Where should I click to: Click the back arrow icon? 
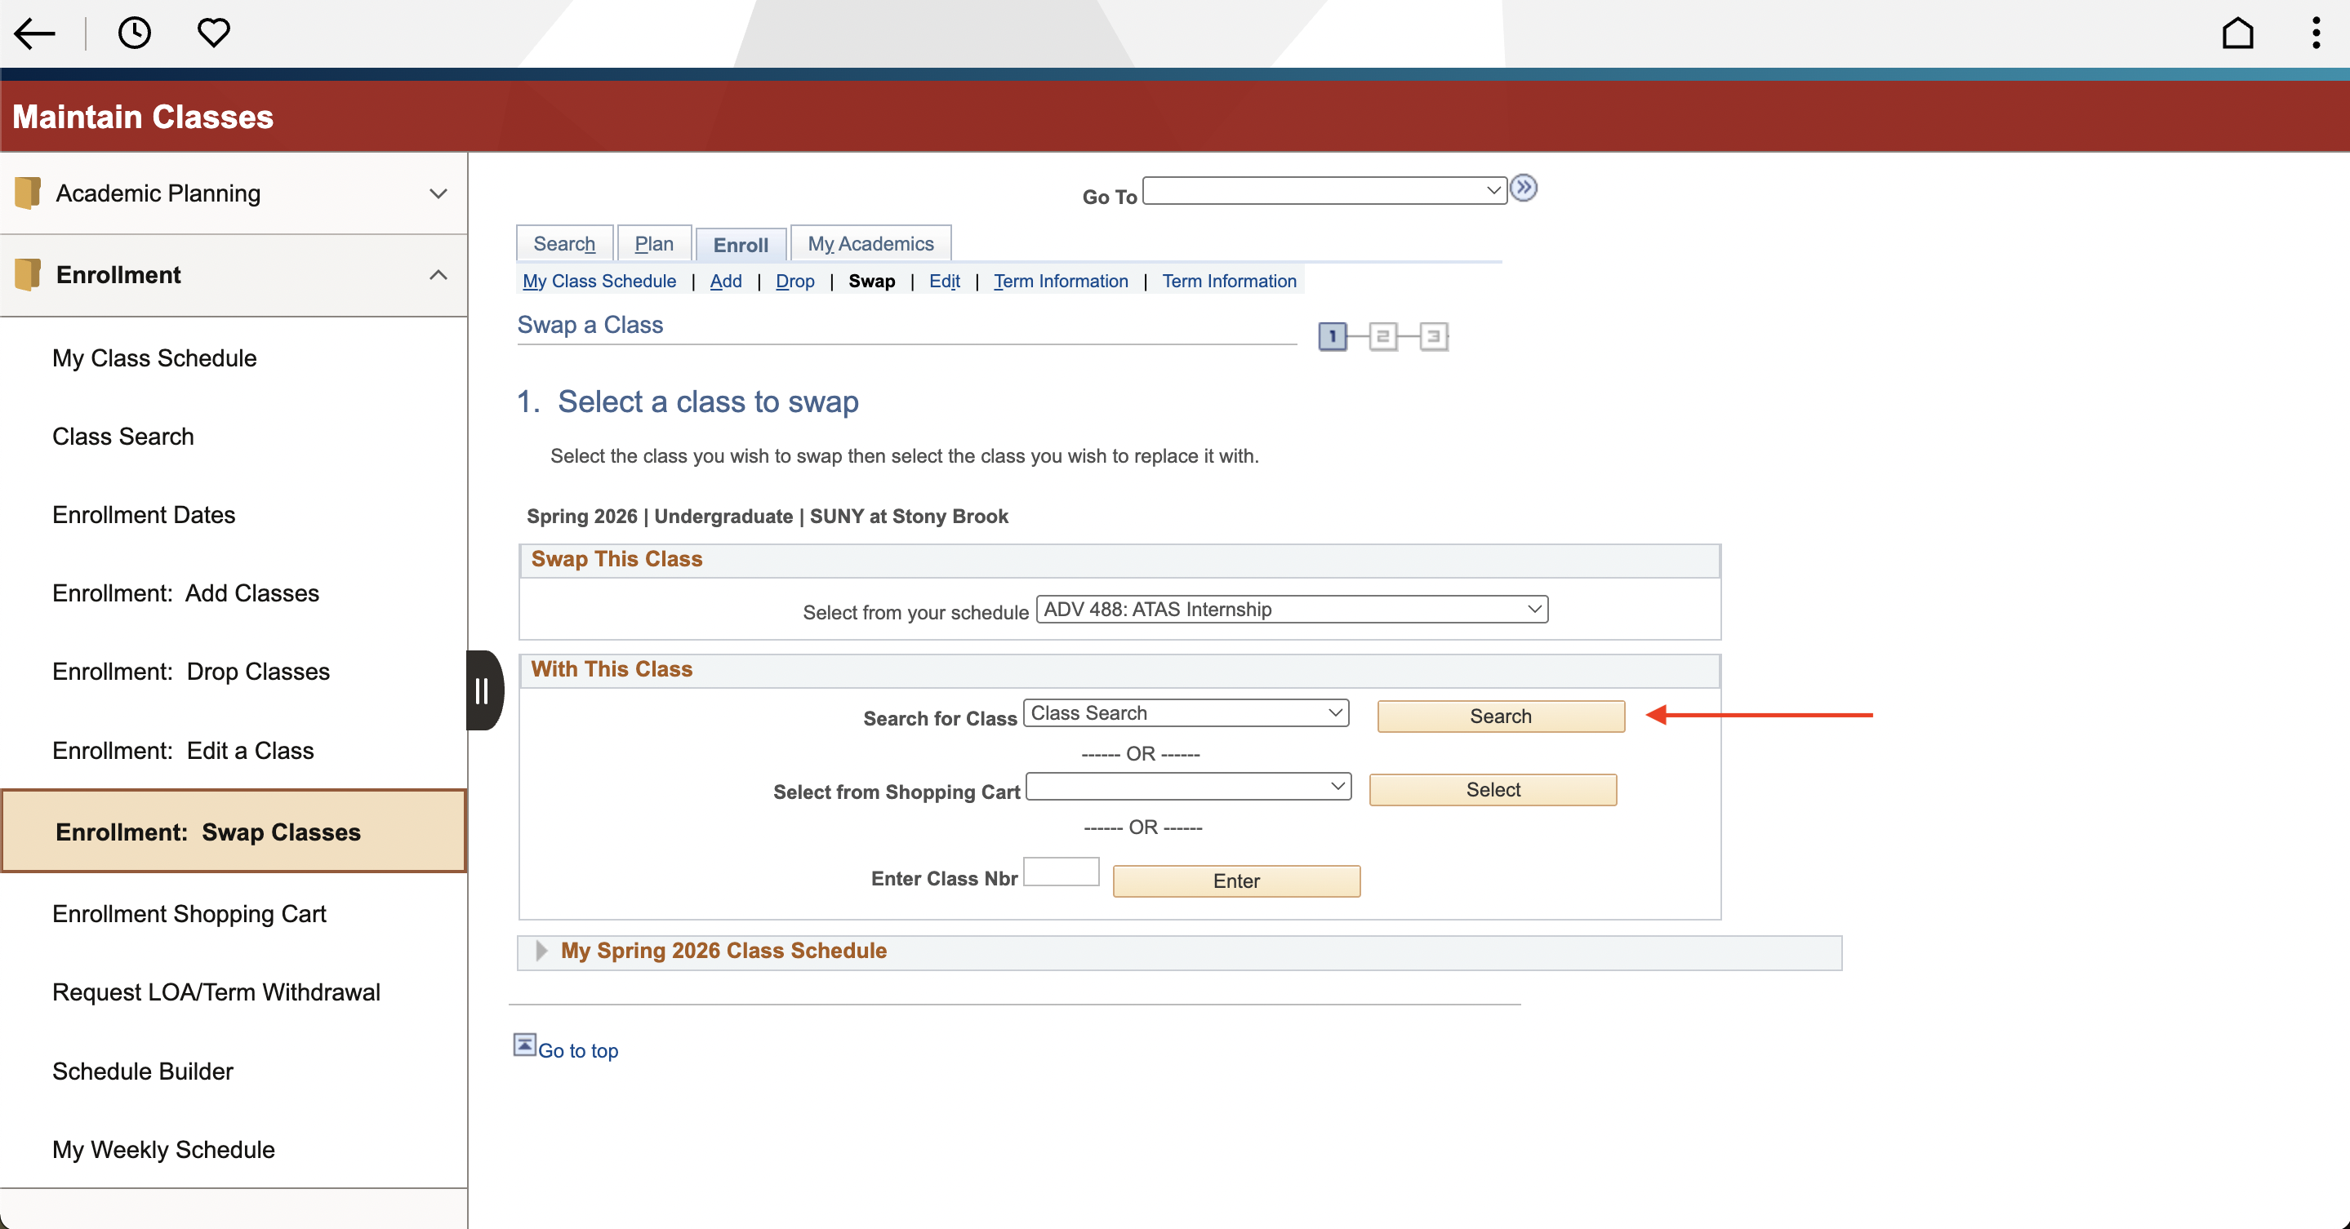[x=34, y=33]
